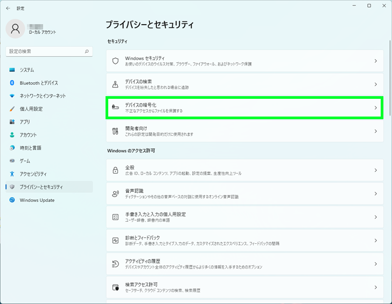Click the 診断とフィードバック chart icon
The height and width of the screenshot is (304, 392).
[115, 241]
